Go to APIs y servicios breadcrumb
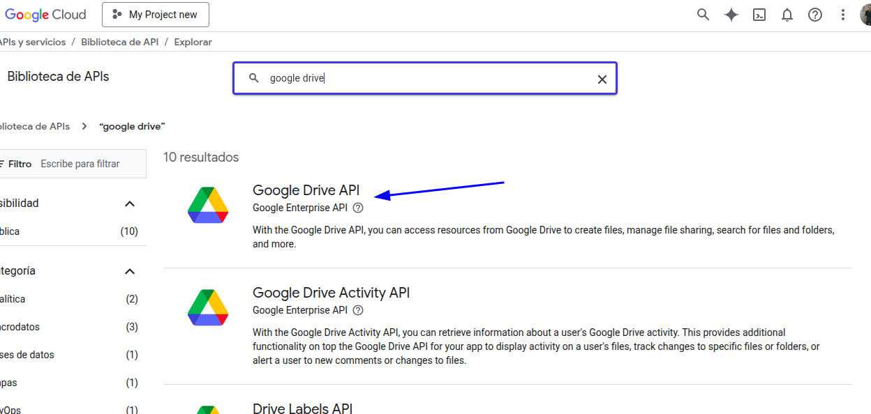Screen dimensions: 871x414 click(33, 42)
